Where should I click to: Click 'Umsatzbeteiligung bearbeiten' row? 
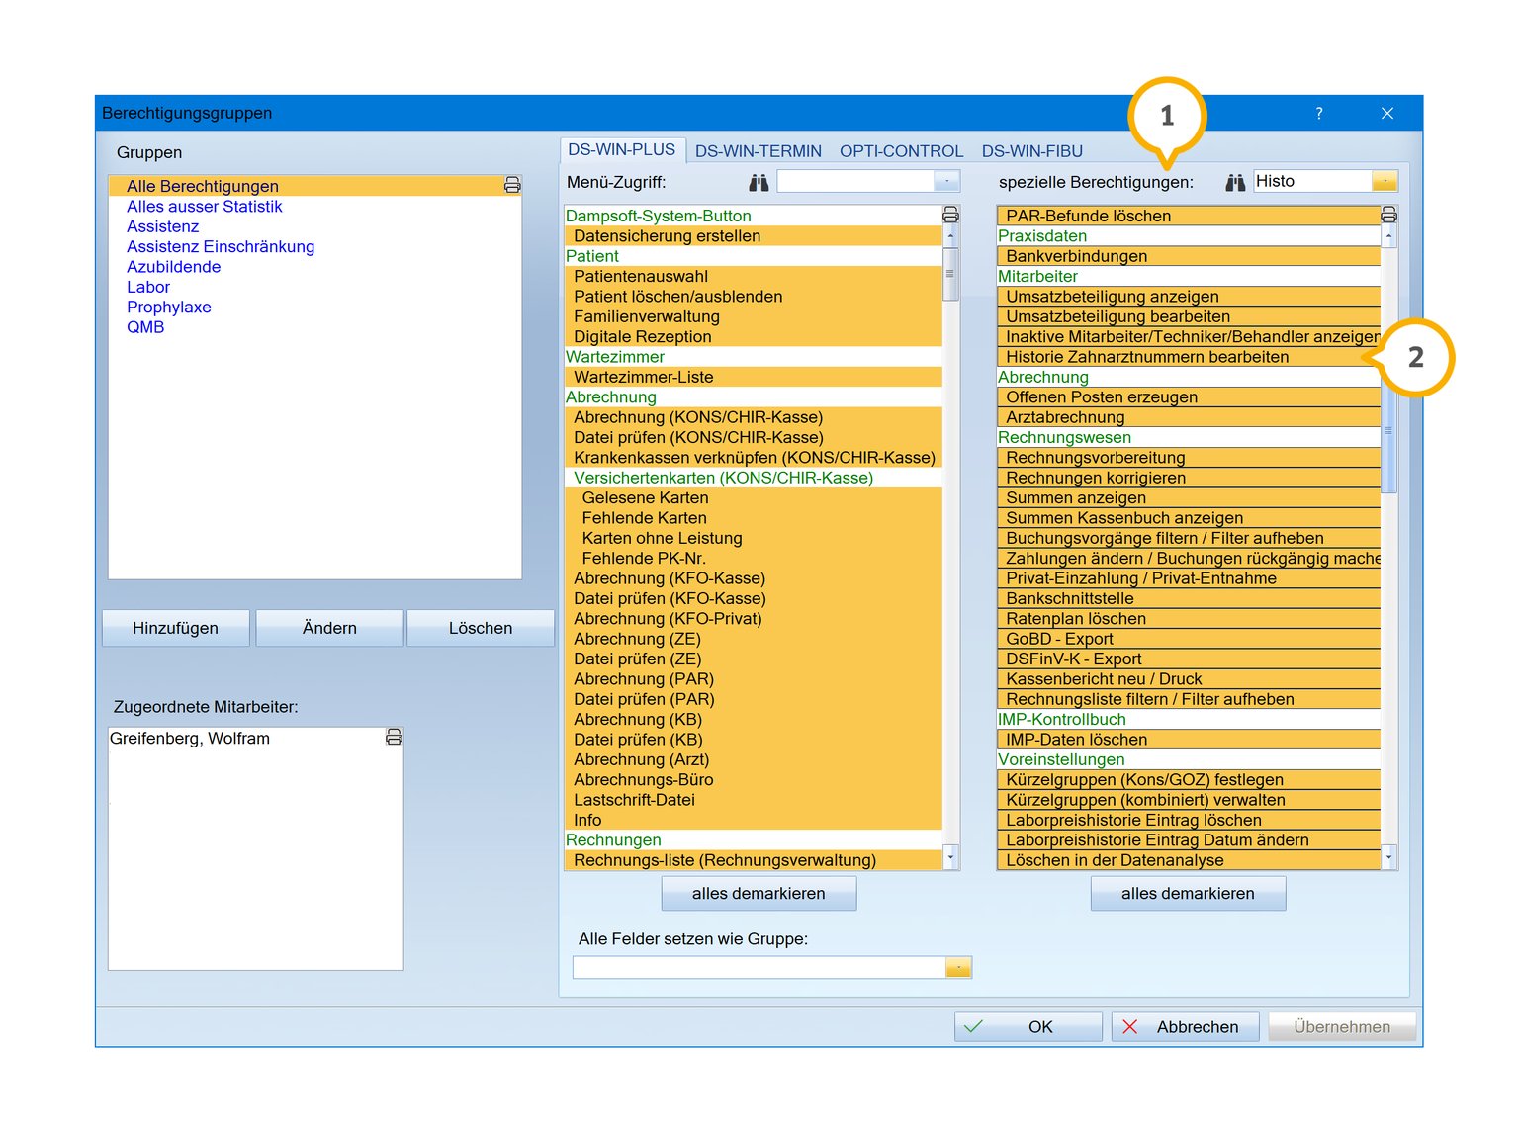[x=1189, y=317]
